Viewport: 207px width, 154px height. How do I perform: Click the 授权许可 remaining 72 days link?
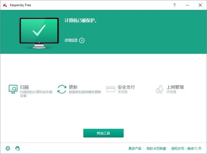pyautogui.click(x=186, y=148)
